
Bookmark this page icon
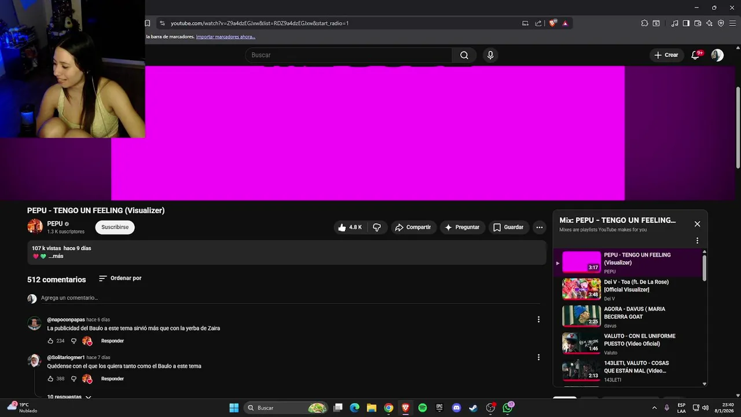[148, 23]
